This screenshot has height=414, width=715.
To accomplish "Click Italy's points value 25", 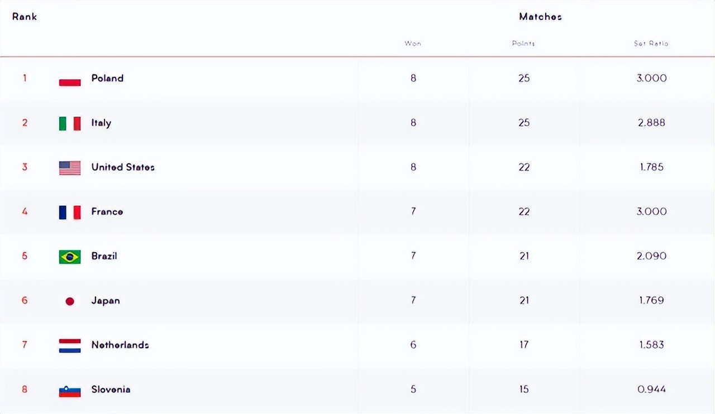I will point(524,123).
